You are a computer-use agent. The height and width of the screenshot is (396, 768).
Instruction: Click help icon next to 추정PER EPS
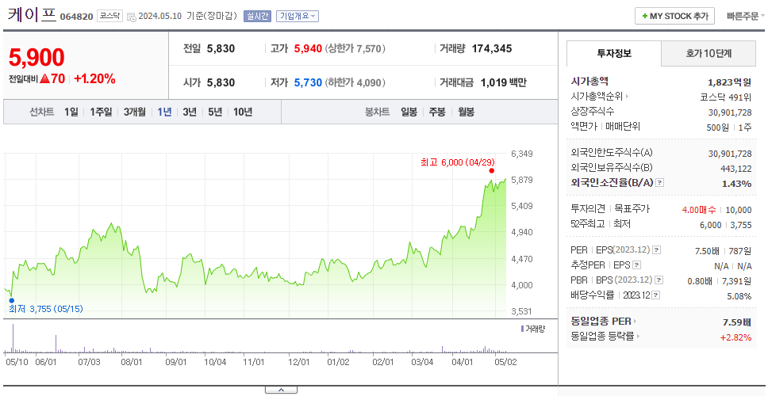637,265
